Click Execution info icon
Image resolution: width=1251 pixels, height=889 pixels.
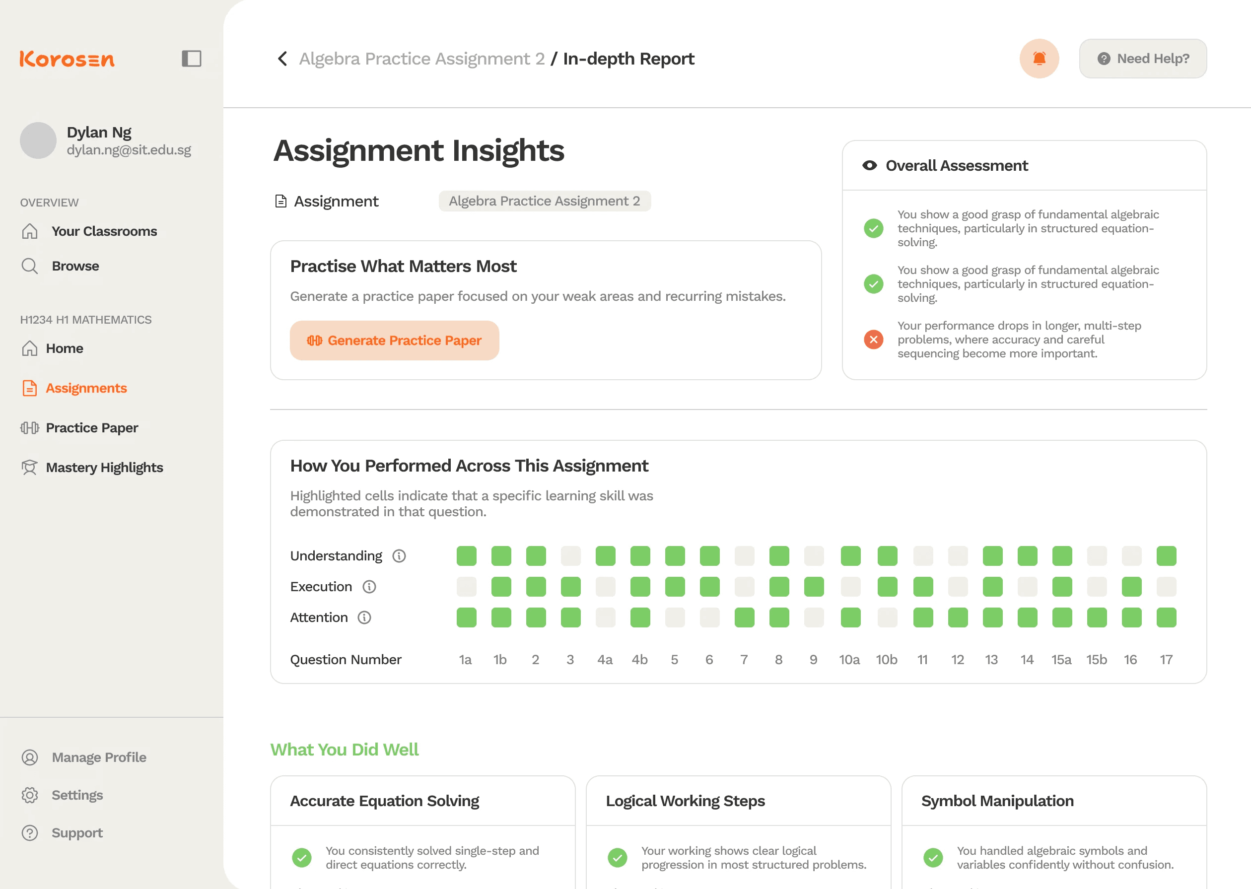click(369, 587)
